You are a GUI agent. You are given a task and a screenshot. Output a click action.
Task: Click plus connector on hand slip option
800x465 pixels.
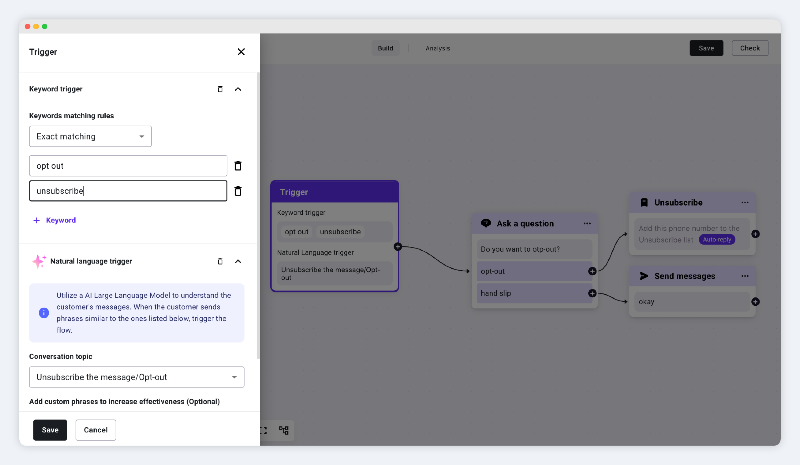pyautogui.click(x=592, y=293)
